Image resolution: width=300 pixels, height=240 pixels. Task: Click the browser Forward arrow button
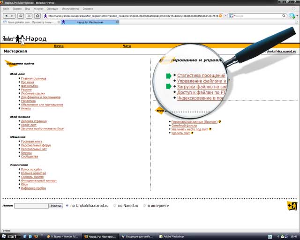coord(12,16)
